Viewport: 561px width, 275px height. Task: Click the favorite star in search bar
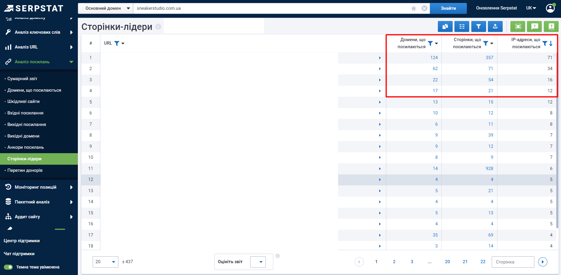tap(414, 8)
